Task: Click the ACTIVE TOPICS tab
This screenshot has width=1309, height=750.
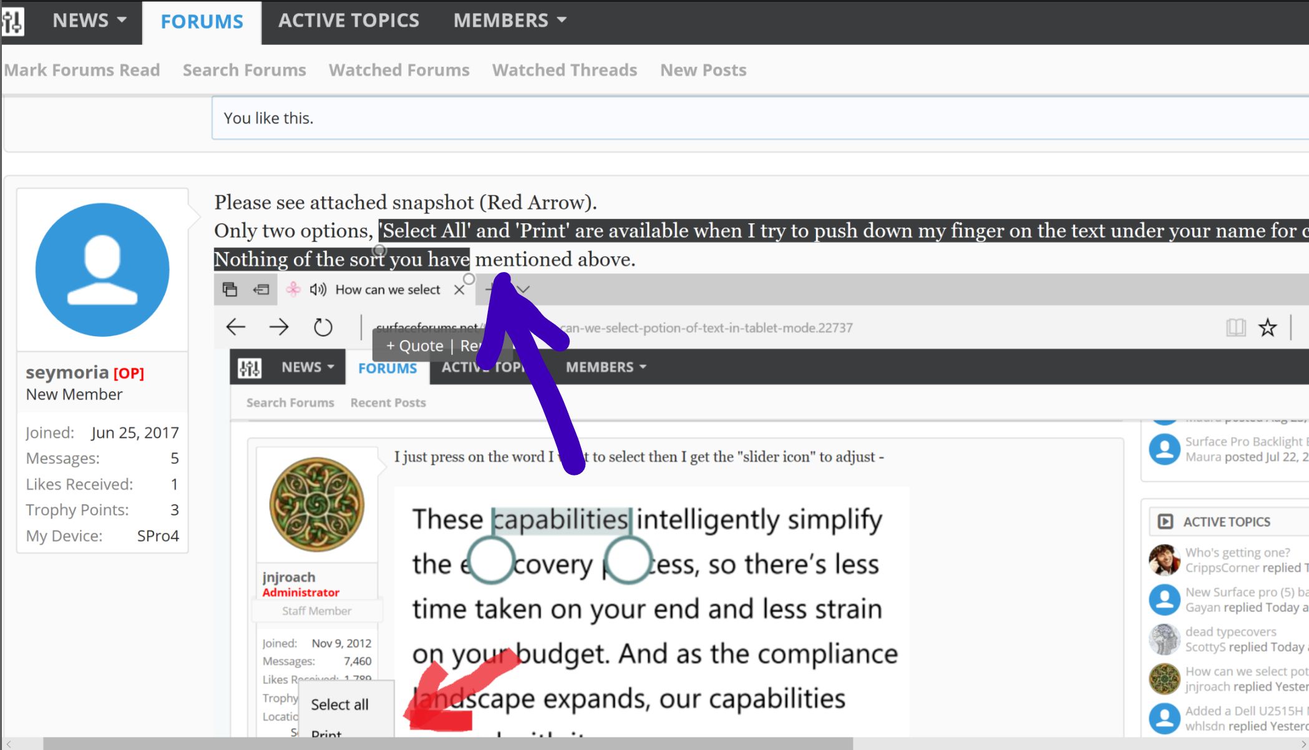Action: point(349,20)
